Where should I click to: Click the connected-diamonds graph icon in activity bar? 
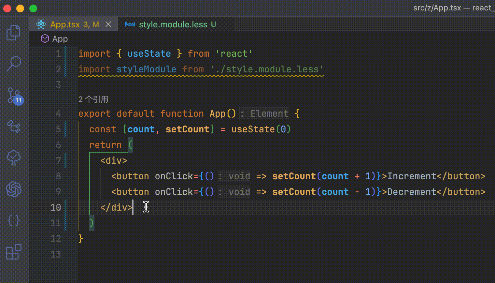pos(14,126)
